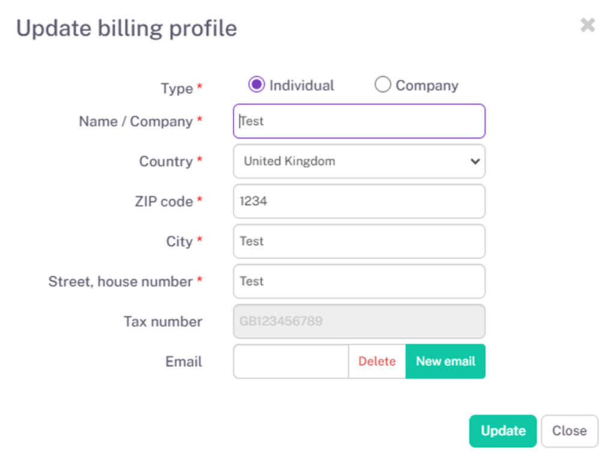Screen dimensions: 615x463
Task: Click the Name / Company text field
Action: point(359,121)
